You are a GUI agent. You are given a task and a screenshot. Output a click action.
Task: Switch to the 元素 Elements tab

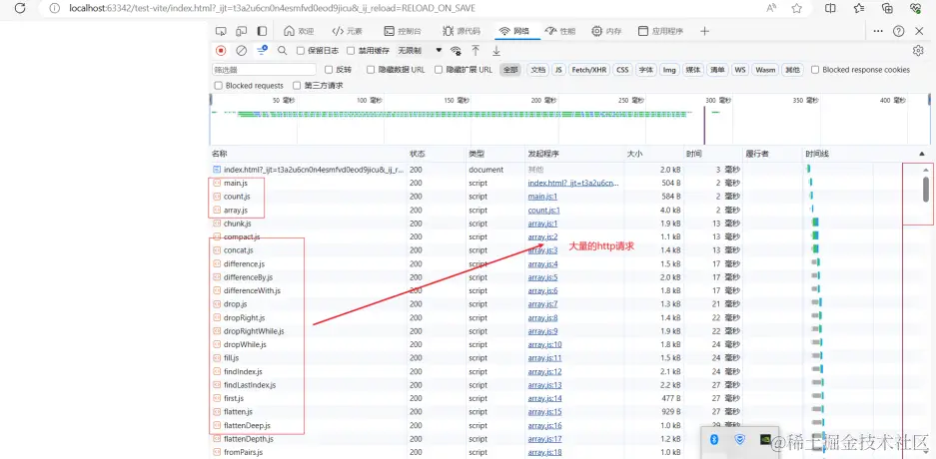pos(348,31)
